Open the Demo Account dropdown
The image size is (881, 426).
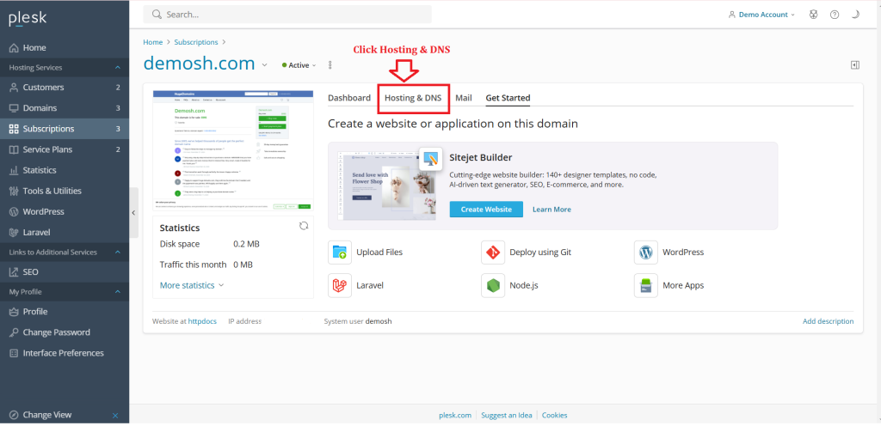tap(762, 15)
